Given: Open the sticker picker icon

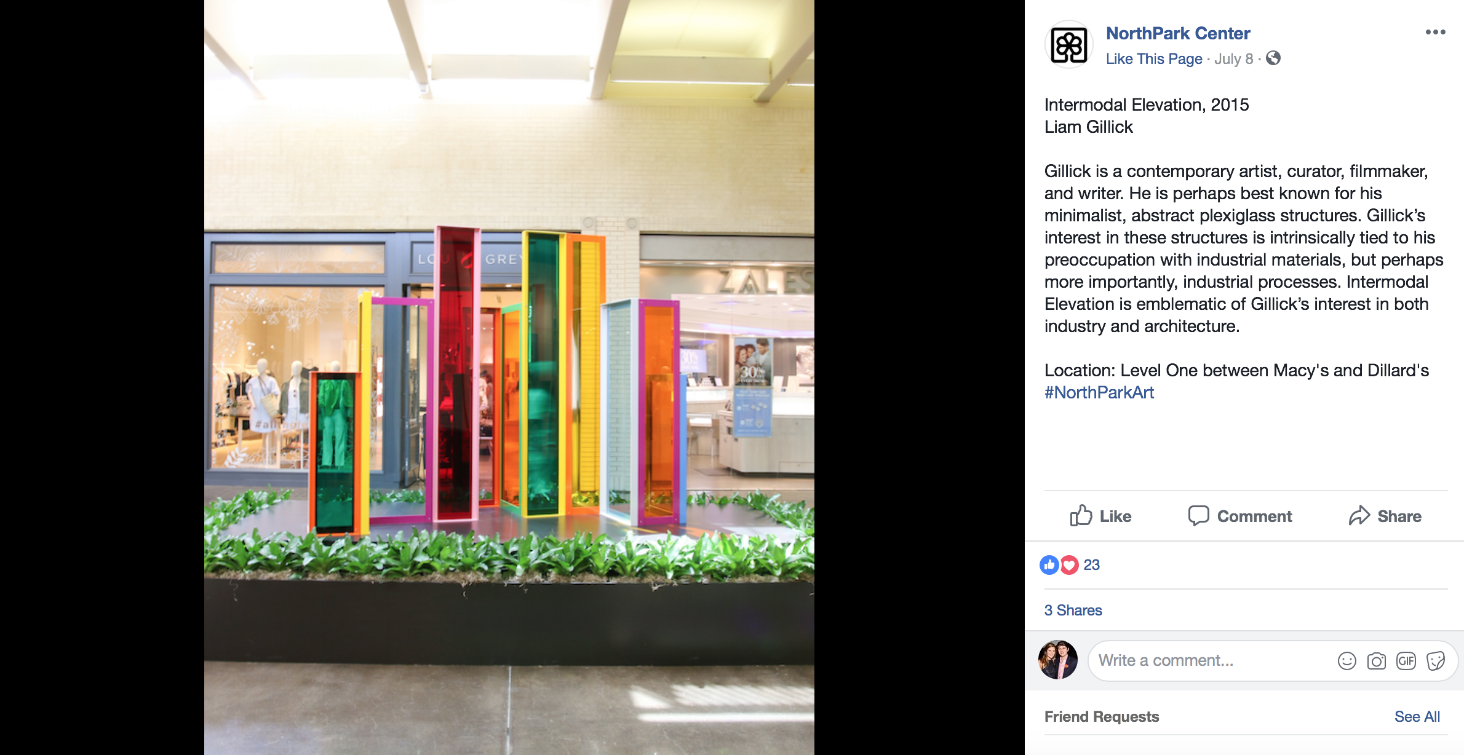Looking at the screenshot, I should tap(1435, 661).
